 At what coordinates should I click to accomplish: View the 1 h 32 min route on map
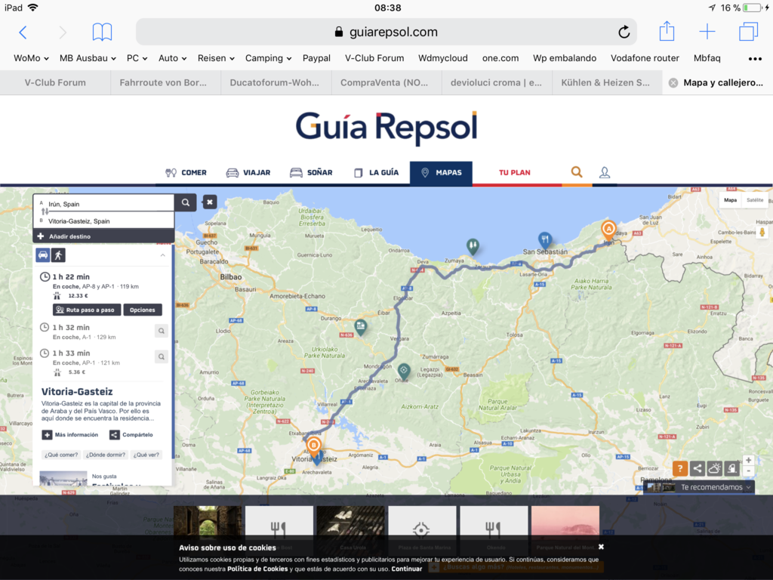click(x=162, y=331)
